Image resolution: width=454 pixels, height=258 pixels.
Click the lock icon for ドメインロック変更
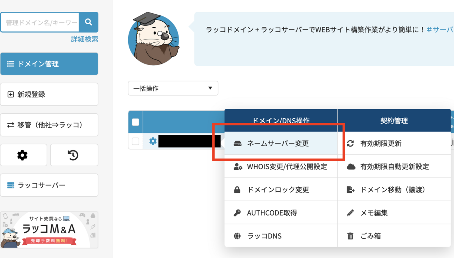238,189
